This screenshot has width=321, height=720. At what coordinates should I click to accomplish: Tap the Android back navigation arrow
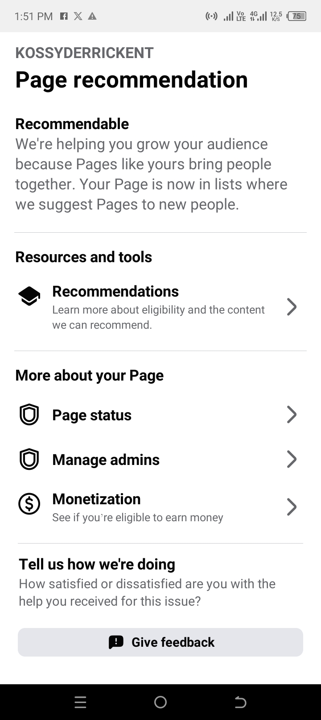(x=240, y=702)
